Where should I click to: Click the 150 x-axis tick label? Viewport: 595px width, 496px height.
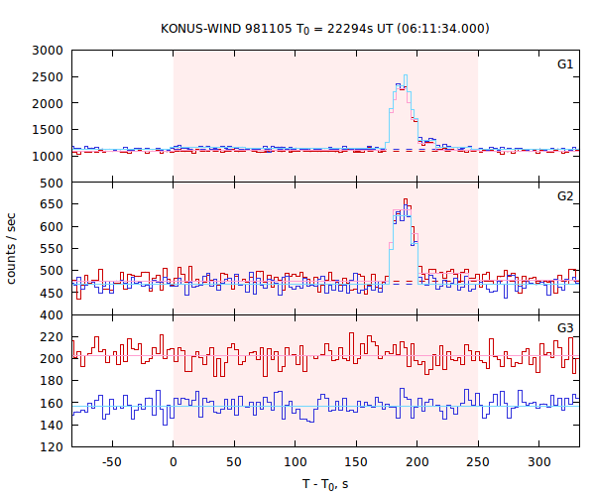[x=356, y=462]
